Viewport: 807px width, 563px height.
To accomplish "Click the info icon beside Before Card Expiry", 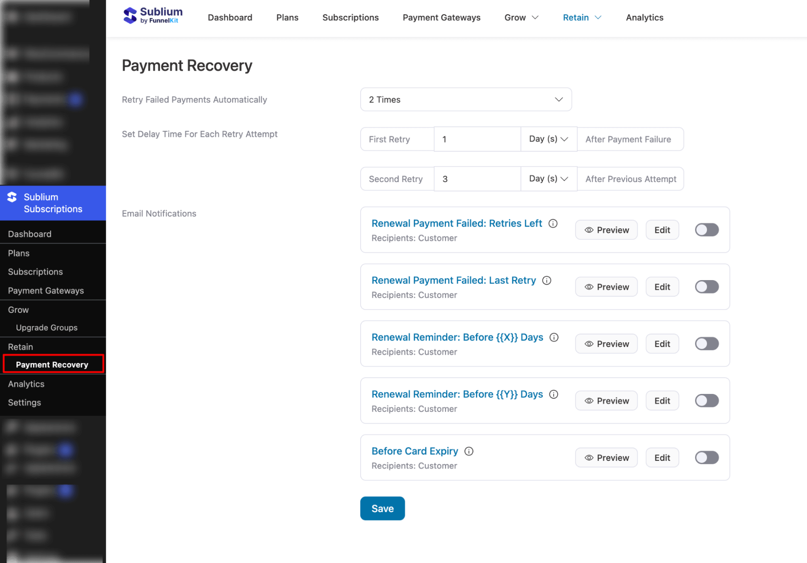I will 469,451.
